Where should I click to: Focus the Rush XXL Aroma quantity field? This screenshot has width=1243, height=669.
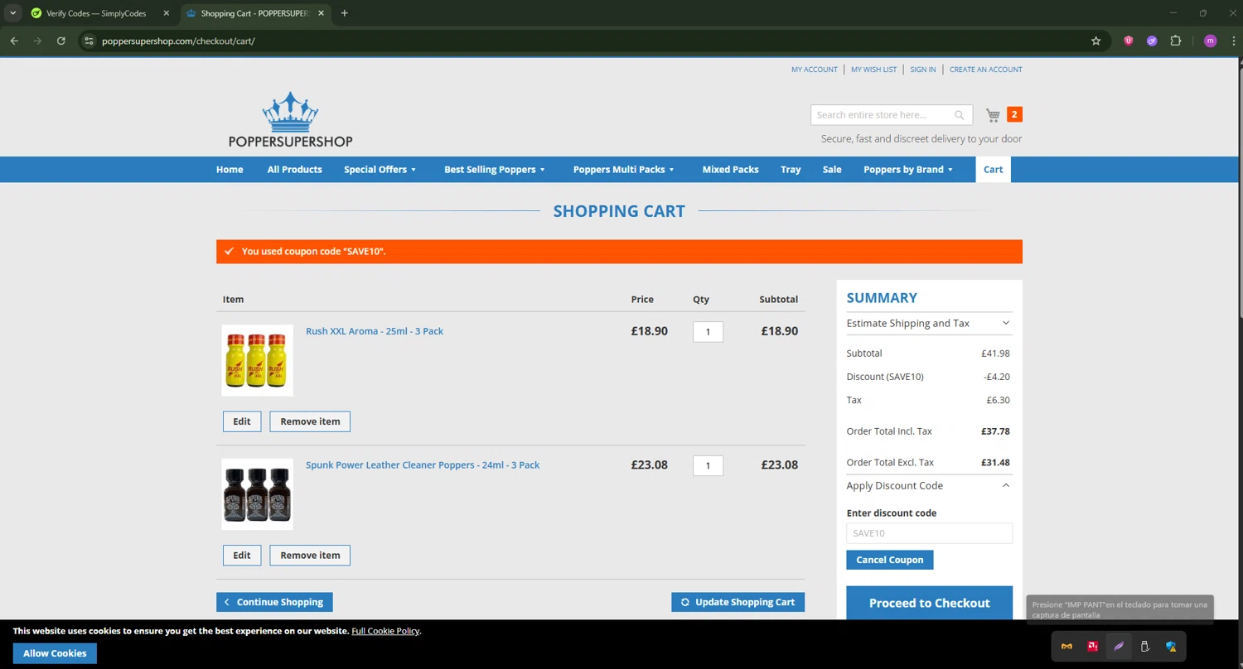pos(708,332)
